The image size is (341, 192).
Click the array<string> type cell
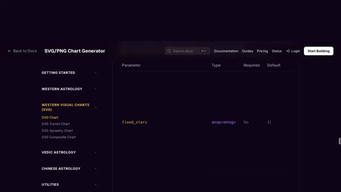pyautogui.click(x=224, y=122)
